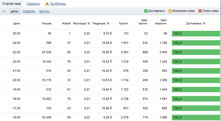Click the red Точно спам legend swatch
This screenshot has width=221, height=121.
point(200,11)
